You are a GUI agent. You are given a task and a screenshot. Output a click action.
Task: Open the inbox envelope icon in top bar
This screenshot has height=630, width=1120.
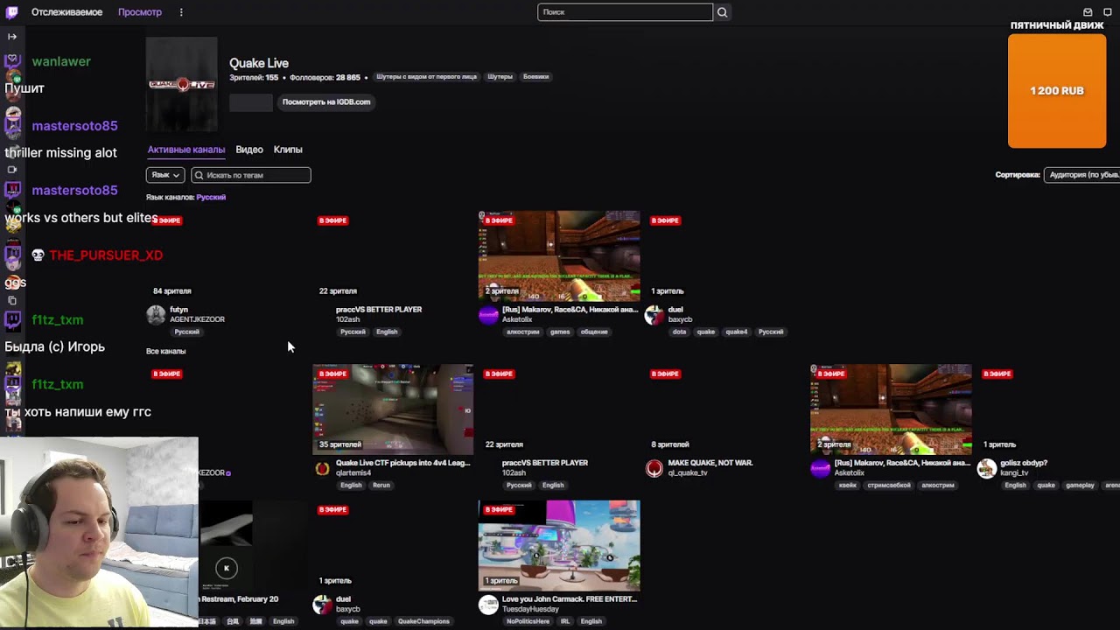(x=1088, y=12)
